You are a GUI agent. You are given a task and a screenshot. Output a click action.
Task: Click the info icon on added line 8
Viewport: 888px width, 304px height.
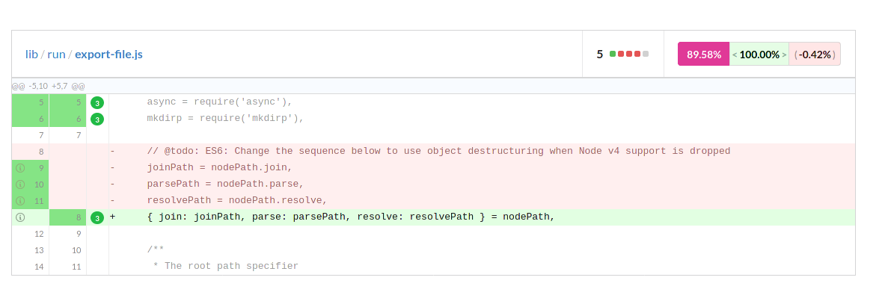click(20, 217)
